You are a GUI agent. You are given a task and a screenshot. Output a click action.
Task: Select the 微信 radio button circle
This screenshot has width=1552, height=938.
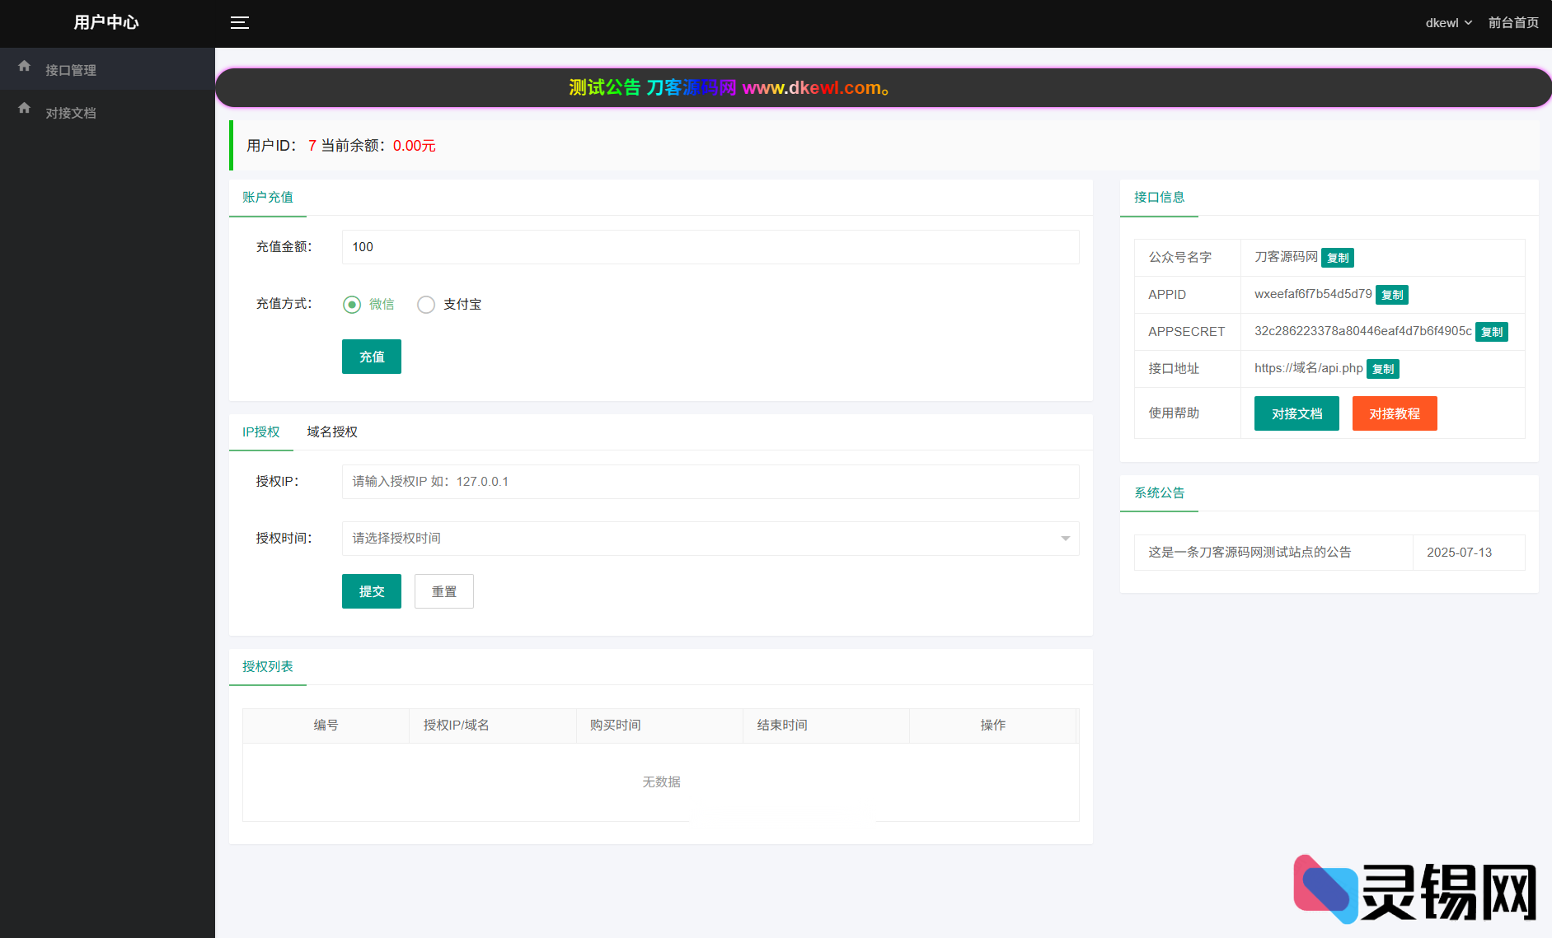(353, 304)
